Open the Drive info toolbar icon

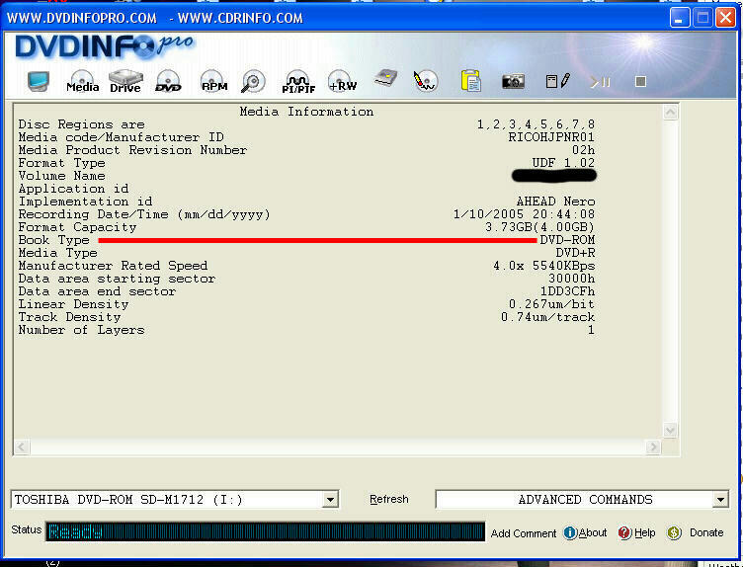125,81
